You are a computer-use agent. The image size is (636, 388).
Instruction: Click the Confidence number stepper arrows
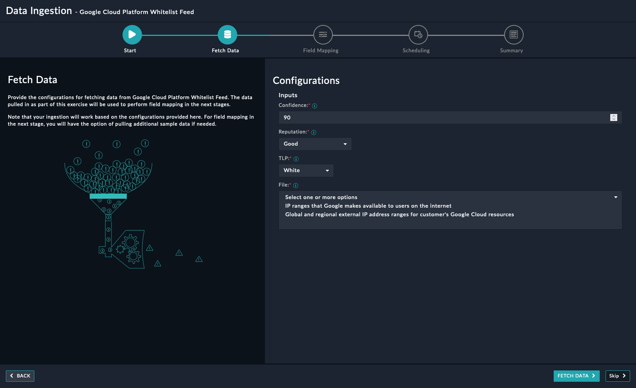pyautogui.click(x=613, y=117)
